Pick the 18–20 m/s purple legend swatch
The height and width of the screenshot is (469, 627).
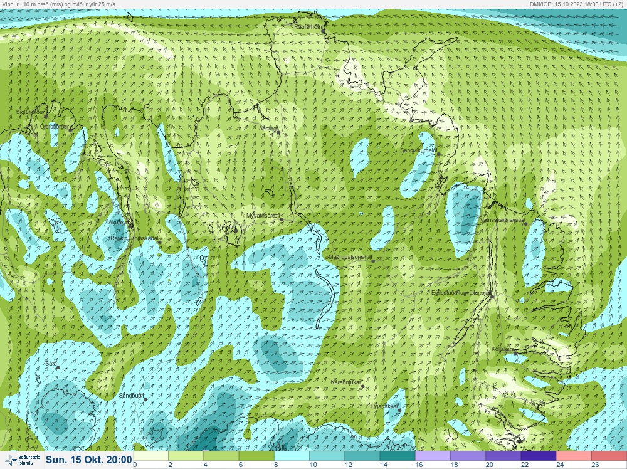(468, 456)
